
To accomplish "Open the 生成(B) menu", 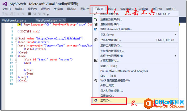I will coord(58,9).
